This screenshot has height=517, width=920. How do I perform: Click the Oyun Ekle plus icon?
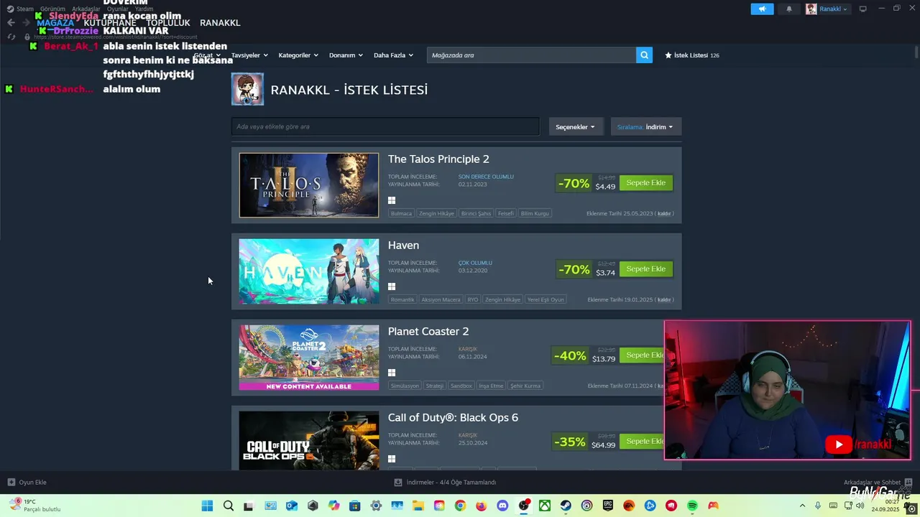point(11,482)
